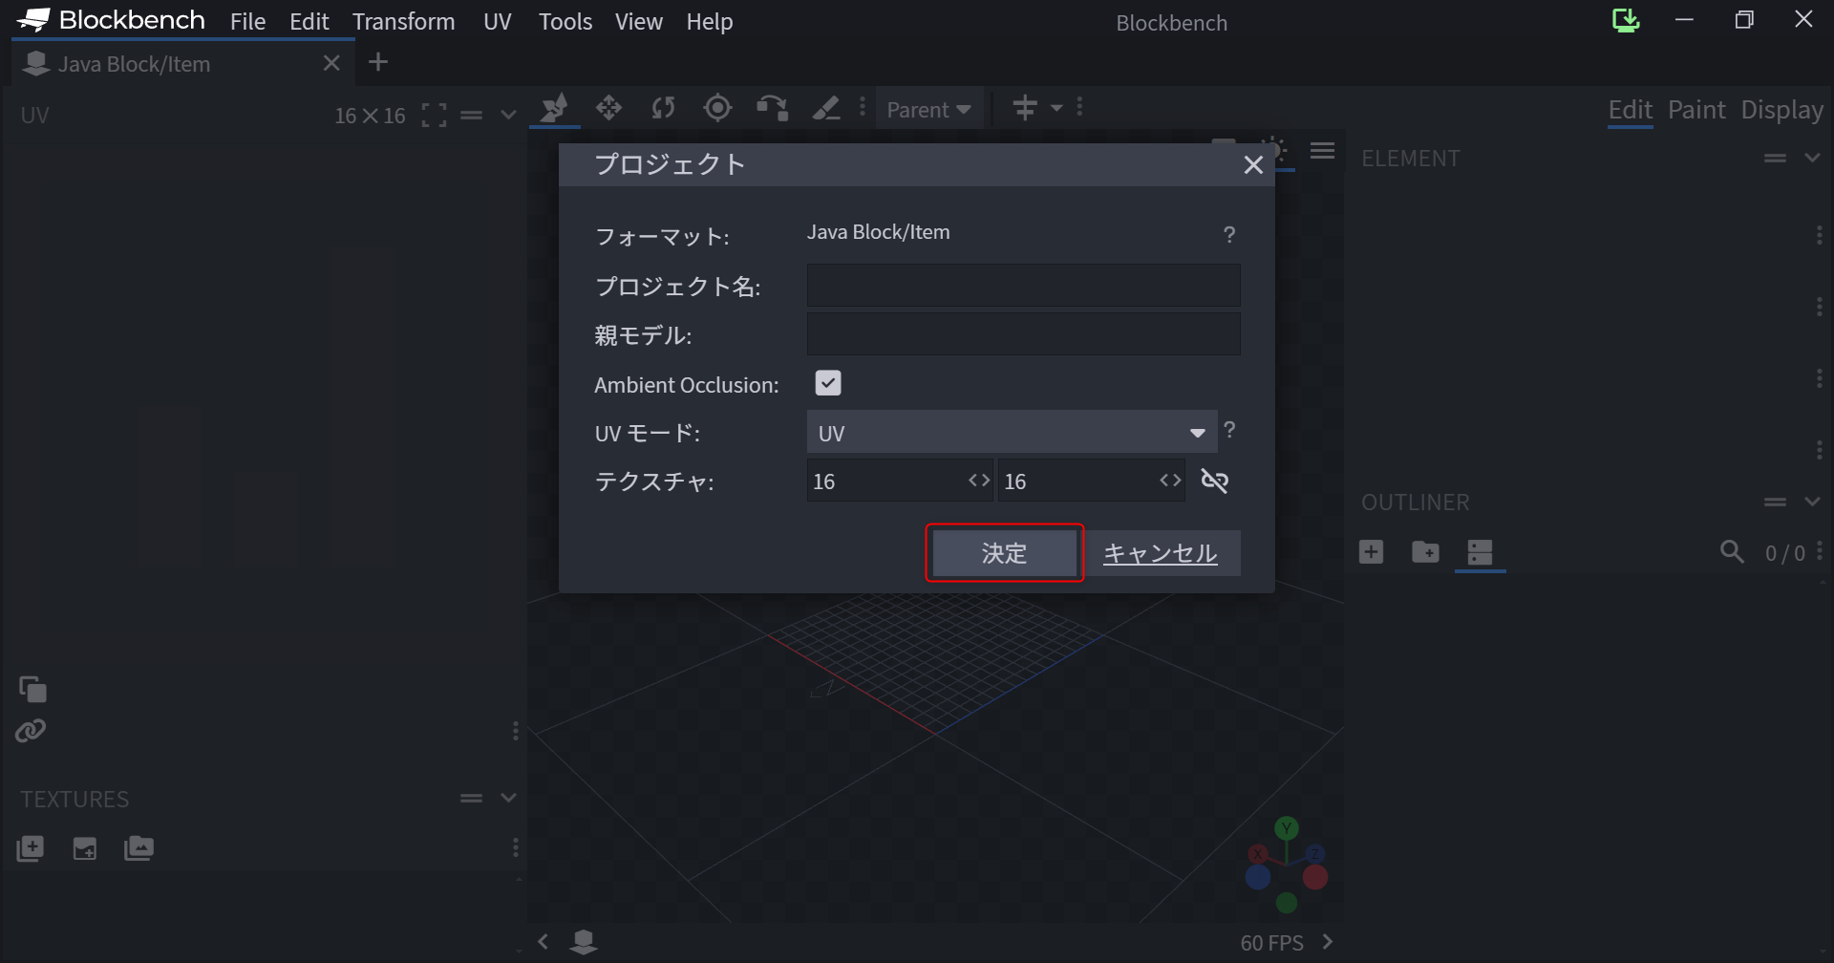Select the Pivot tool

click(x=717, y=108)
